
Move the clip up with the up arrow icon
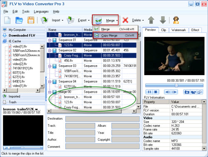(151, 20)
